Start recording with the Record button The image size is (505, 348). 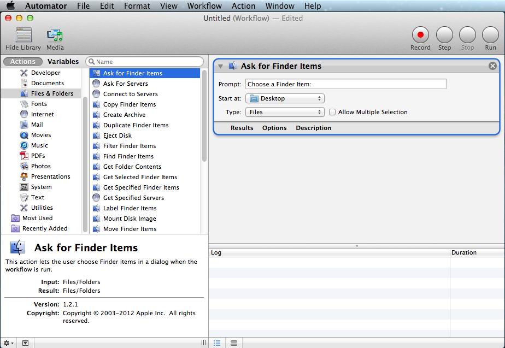coord(420,35)
